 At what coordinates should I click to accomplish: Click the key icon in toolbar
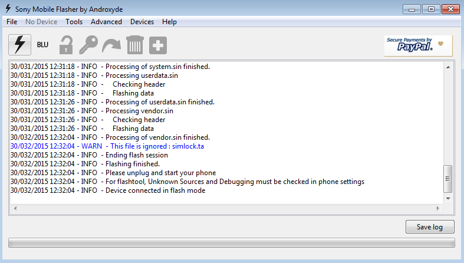(88, 45)
